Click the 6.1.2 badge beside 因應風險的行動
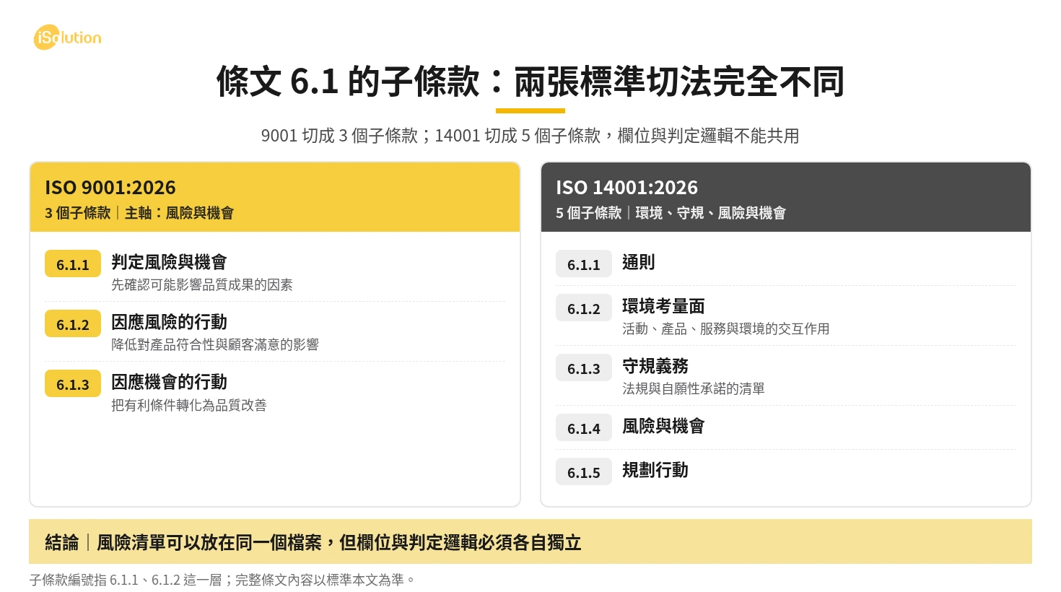Viewport: 1061px width, 592px height. click(73, 324)
